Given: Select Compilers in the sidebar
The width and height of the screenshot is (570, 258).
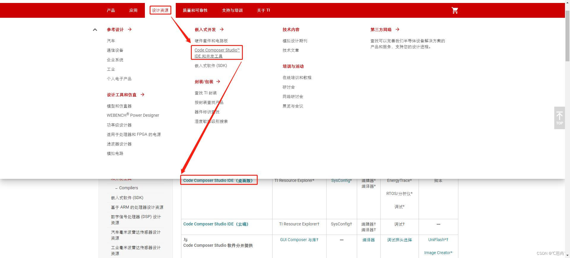Looking at the screenshot, I should click(x=129, y=188).
